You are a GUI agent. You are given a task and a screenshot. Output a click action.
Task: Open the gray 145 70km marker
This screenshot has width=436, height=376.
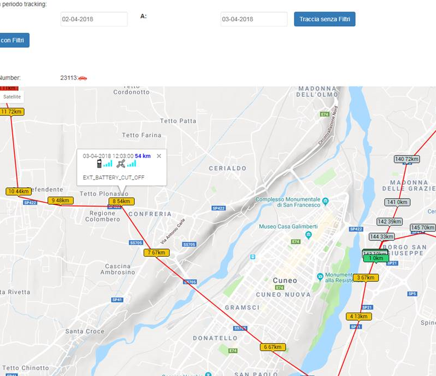click(x=423, y=228)
